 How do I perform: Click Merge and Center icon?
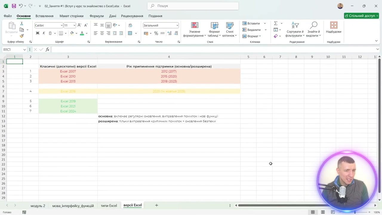pyautogui.click(x=130, y=33)
